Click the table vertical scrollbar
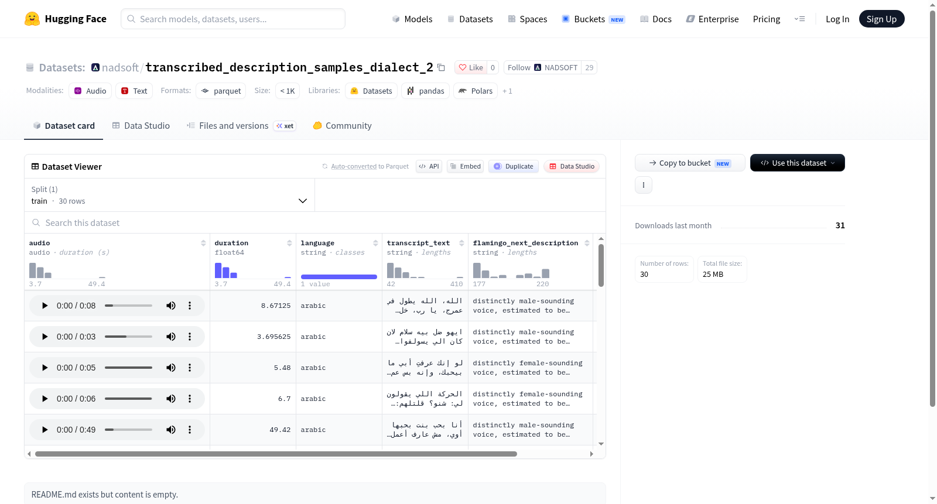This screenshot has height=504, width=937. pos(601,265)
